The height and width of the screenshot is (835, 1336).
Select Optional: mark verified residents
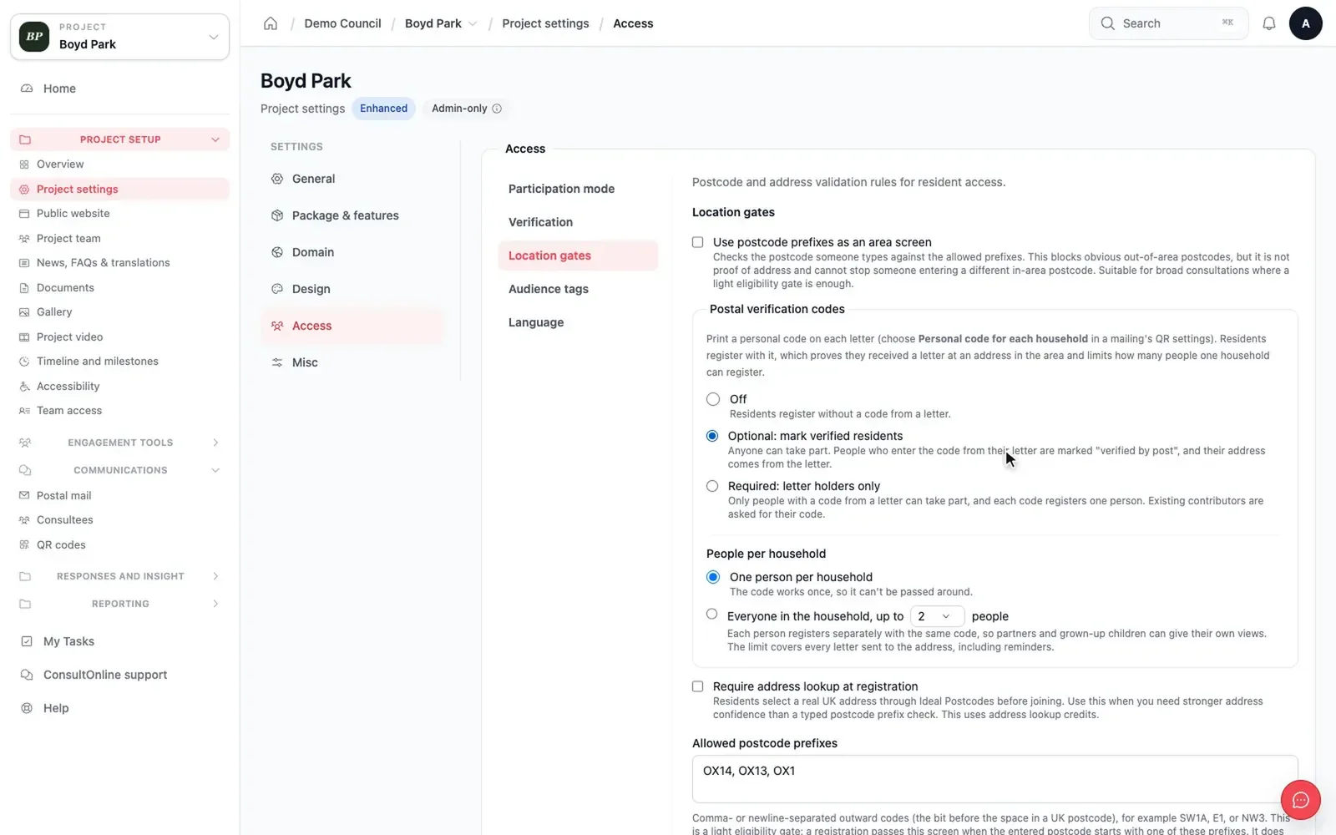click(x=712, y=436)
